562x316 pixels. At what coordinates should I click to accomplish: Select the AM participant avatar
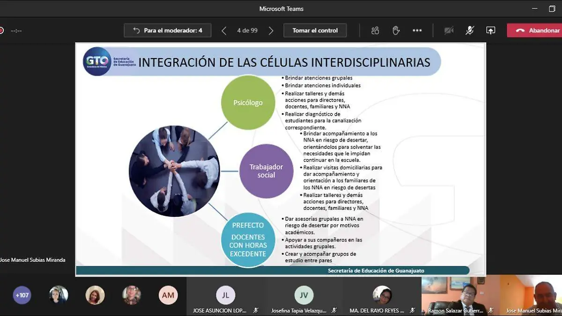click(168, 295)
